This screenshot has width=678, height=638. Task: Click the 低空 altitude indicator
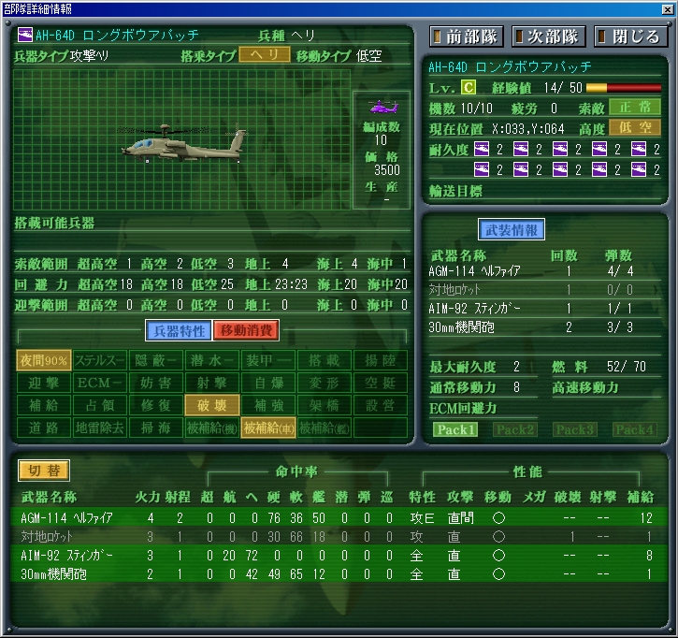tap(635, 127)
